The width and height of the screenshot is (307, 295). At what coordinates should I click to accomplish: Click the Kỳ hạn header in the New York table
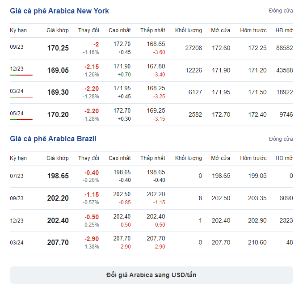coord(18,30)
